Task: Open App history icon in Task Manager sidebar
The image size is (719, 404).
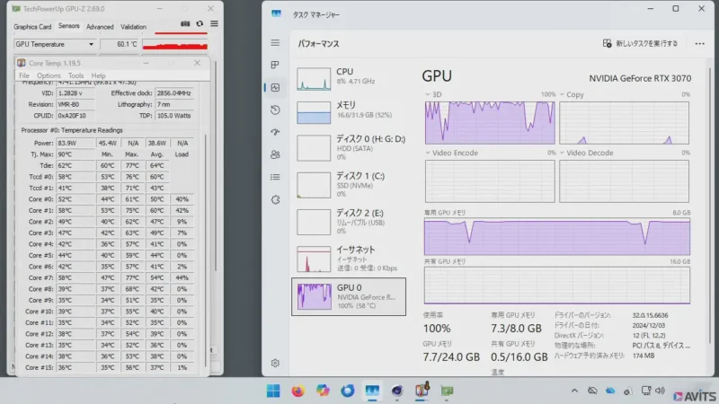Action: (x=275, y=110)
